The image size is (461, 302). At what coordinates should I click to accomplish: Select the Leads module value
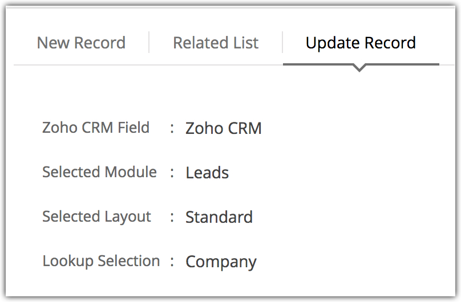point(207,173)
